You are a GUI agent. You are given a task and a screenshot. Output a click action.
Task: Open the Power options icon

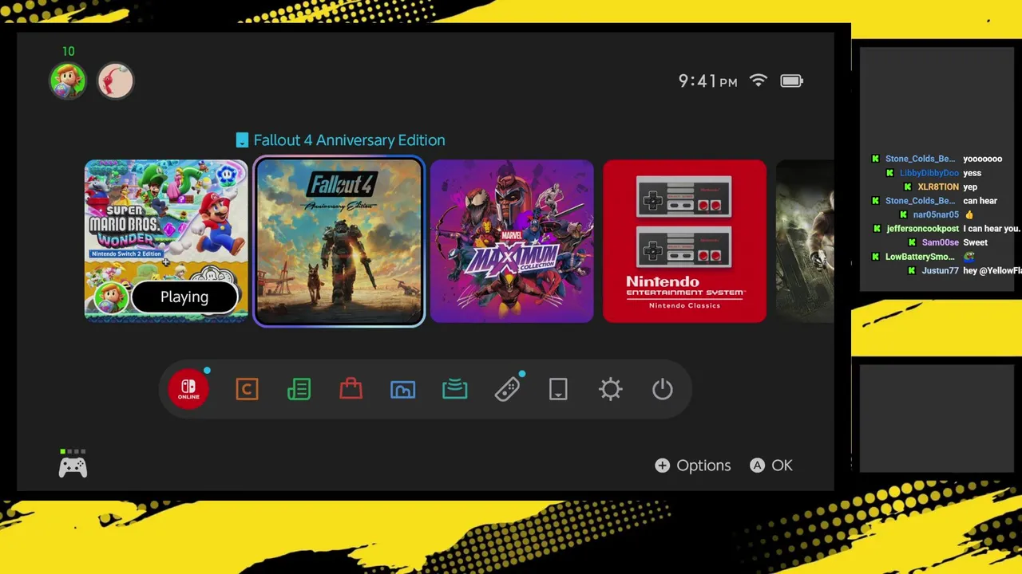663,389
